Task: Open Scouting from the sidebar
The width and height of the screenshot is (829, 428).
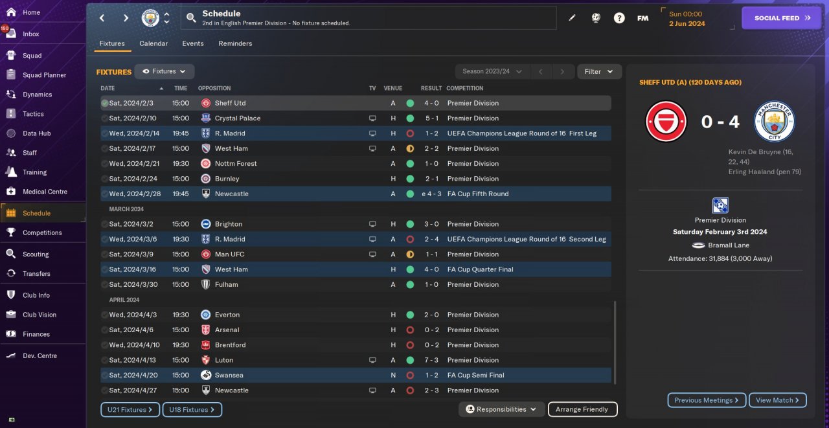Action: click(36, 254)
